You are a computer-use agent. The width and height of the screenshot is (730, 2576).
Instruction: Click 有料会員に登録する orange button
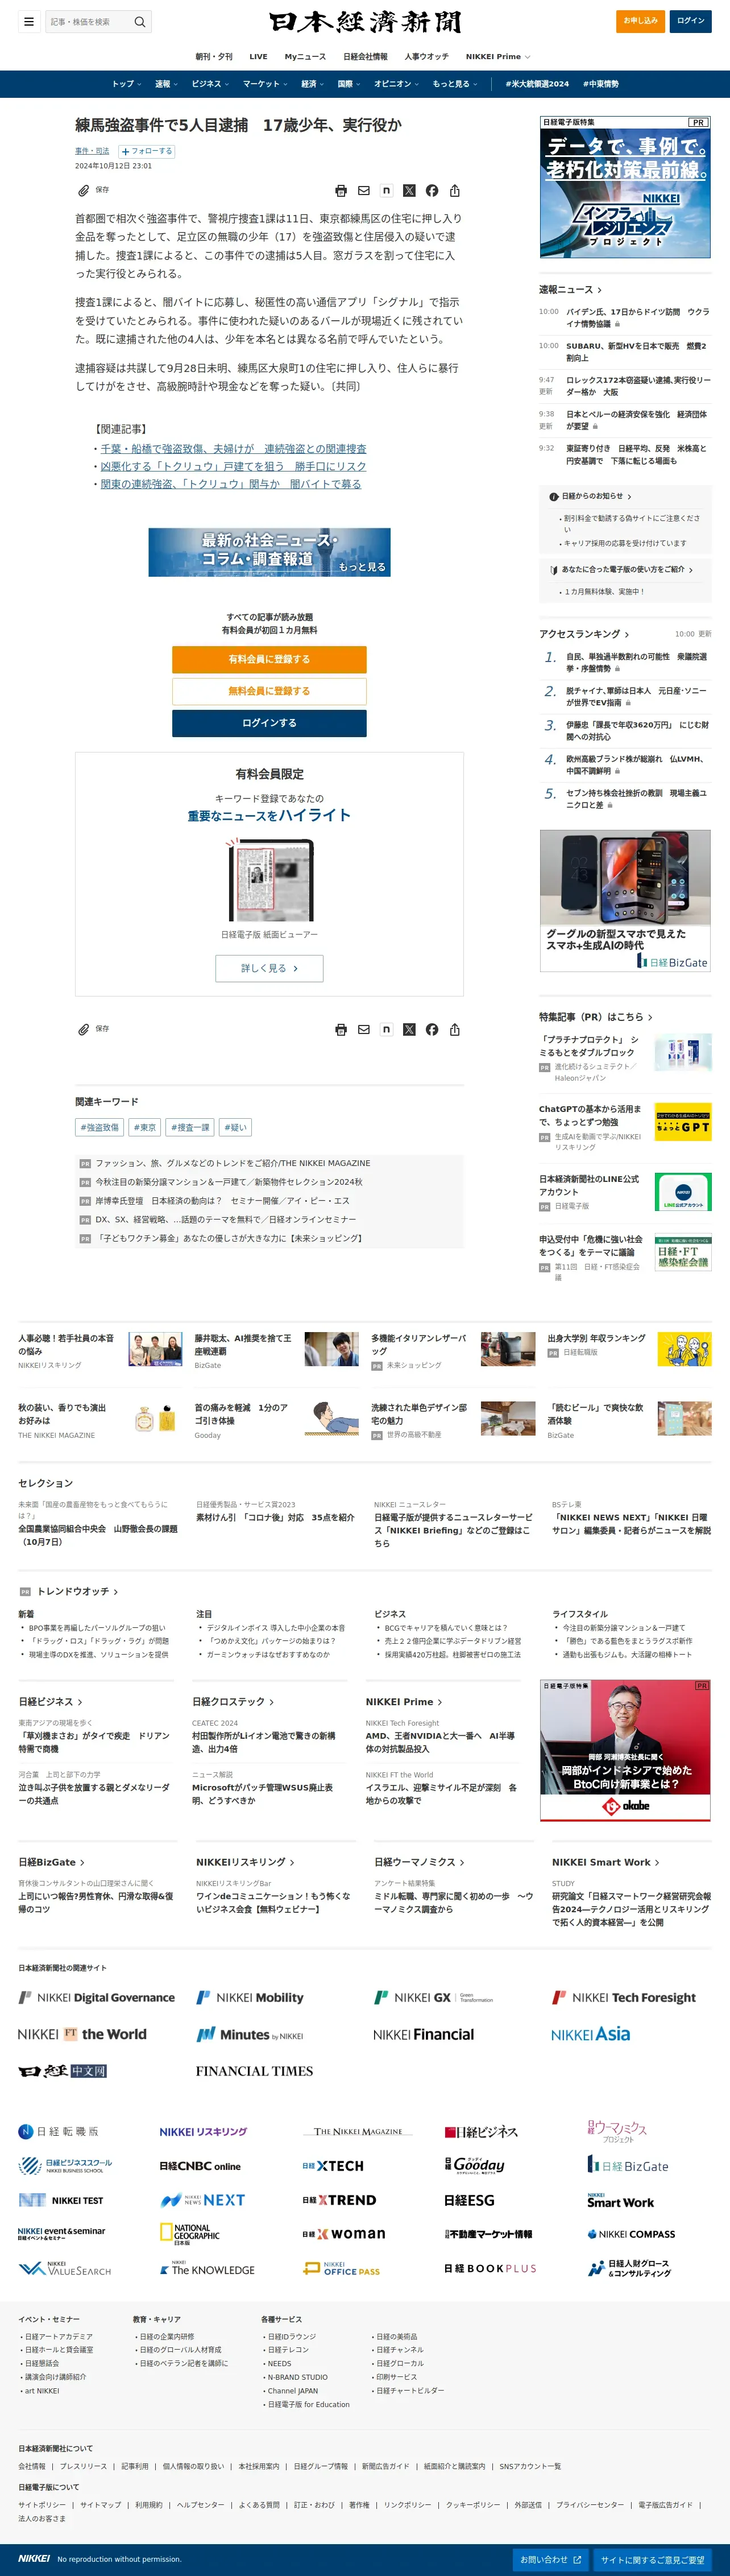pos(269,659)
